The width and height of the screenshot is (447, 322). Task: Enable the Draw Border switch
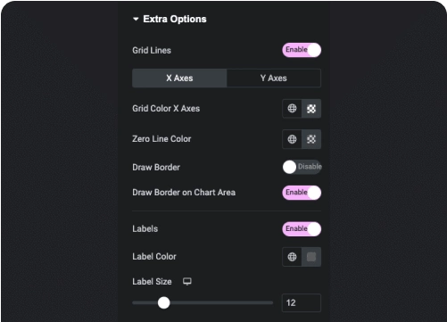(302, 167)
